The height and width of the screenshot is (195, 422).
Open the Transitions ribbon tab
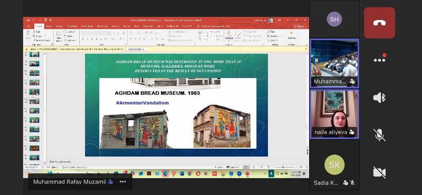pyautogui.click(x=72, y=26)
